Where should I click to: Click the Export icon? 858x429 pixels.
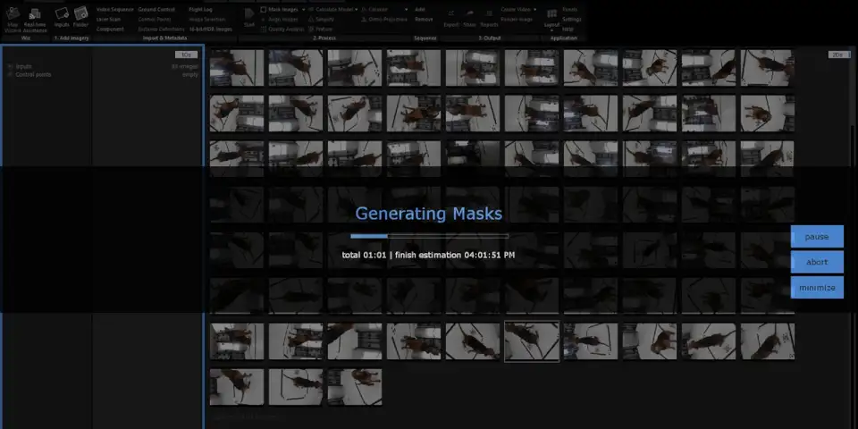(450, 16)
